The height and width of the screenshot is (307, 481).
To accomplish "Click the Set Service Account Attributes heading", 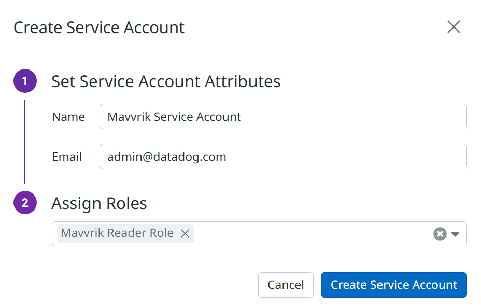I will click(x=166, y=81).
